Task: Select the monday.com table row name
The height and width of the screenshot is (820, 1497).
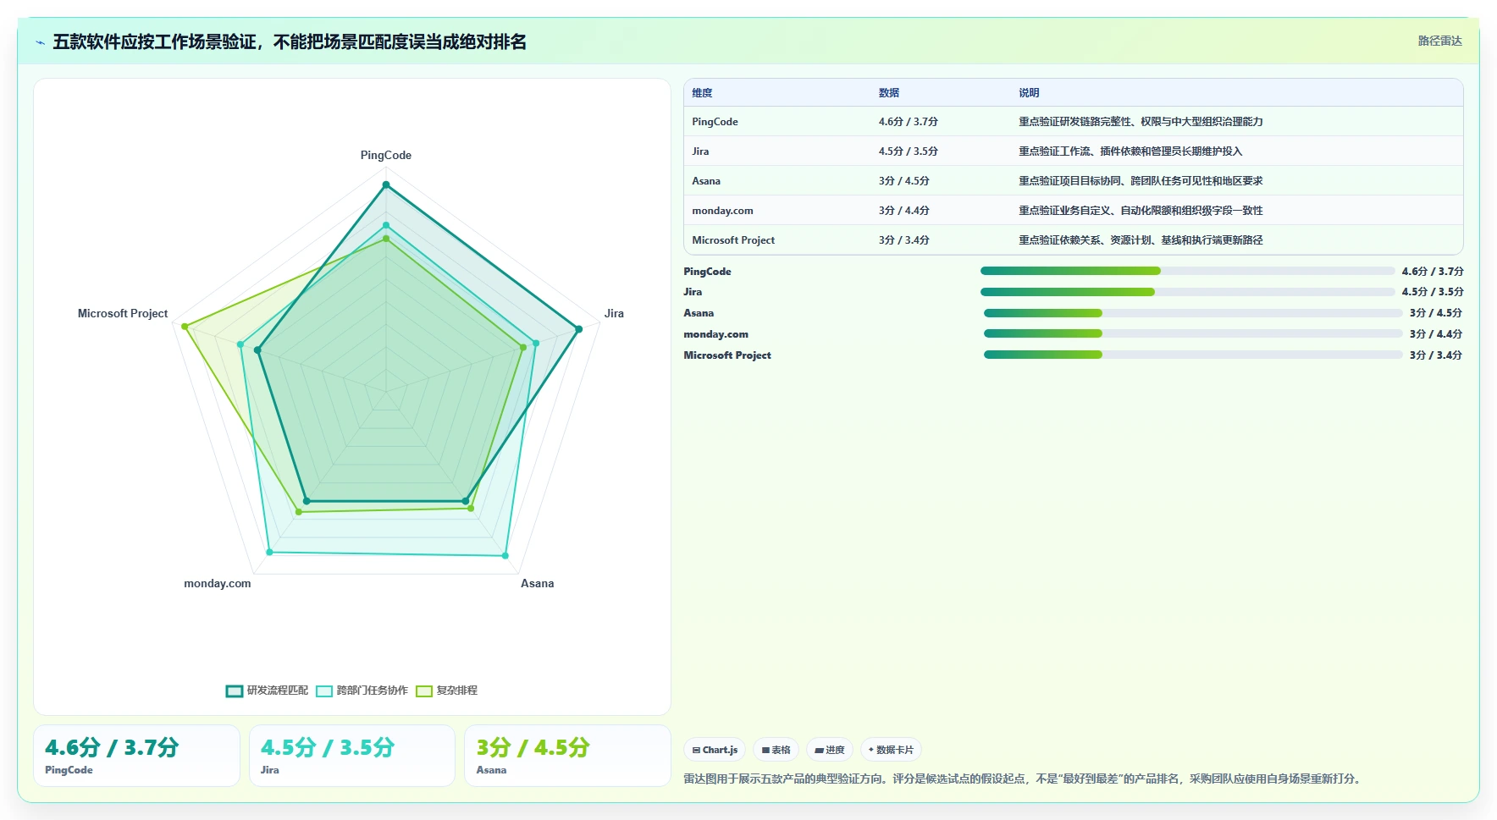Action: pos(722,211)
